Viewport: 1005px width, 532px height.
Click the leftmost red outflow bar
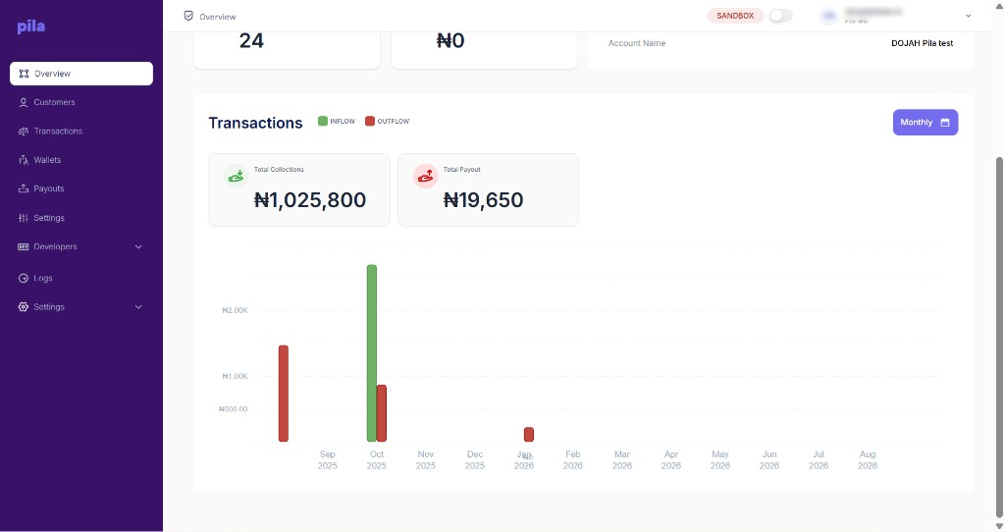click(284, 394)
